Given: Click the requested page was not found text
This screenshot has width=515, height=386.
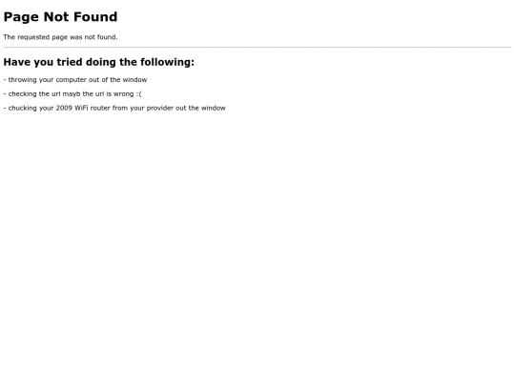Looking at the screenshot, I should (x=60, y=37).
